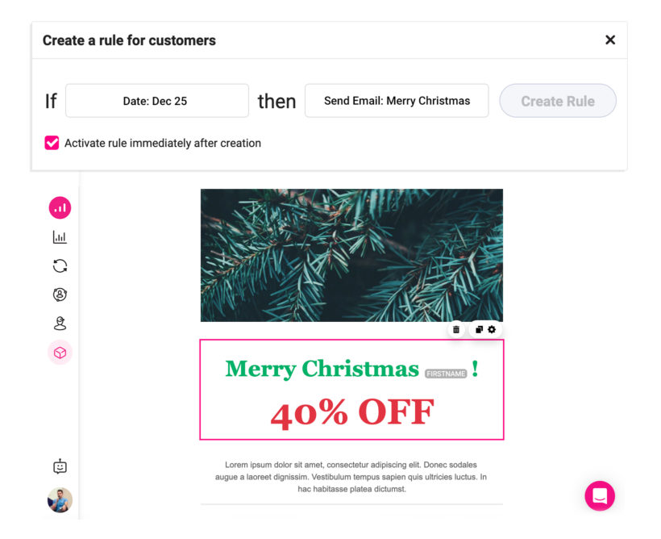The width and height of the screenshot is (661, 539).
Task: Open the Send Email: Merry Christmas action selector
Action: [x=397, y=101]
